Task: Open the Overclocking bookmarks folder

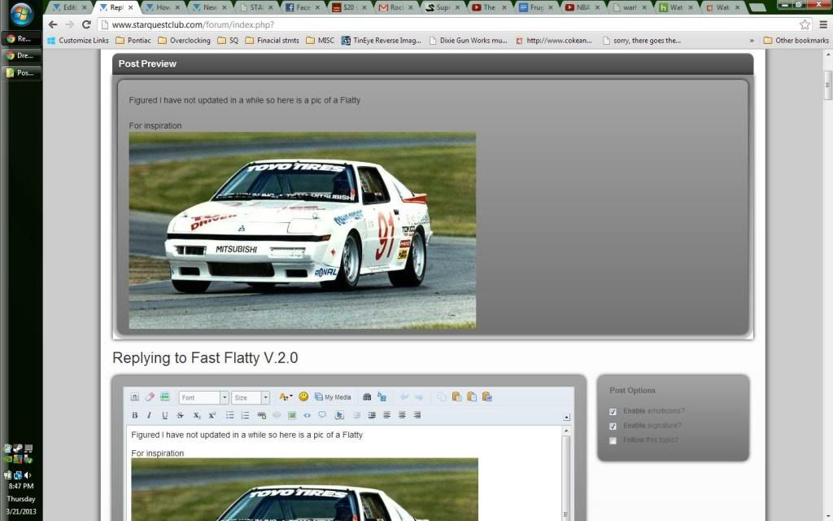Action: tap(184, 41)
